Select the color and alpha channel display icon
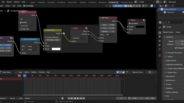 click(x=126, y=6)
